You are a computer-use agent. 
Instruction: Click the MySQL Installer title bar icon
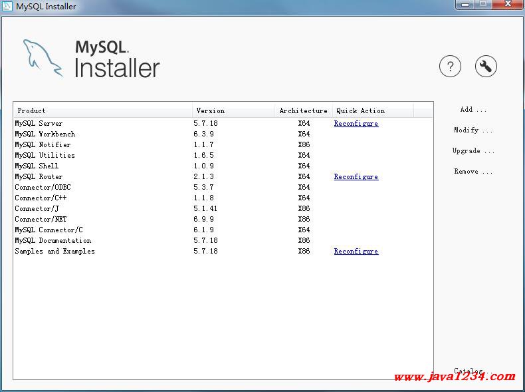[x=7, y=6]
